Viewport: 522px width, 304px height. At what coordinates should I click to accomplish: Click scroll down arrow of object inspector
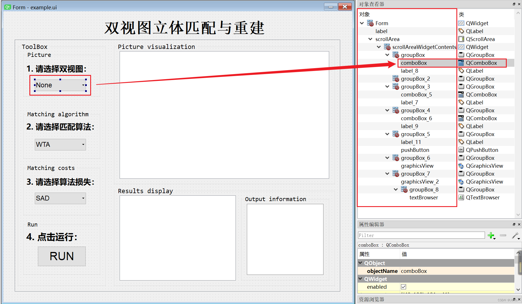click(x=518, y=215)
